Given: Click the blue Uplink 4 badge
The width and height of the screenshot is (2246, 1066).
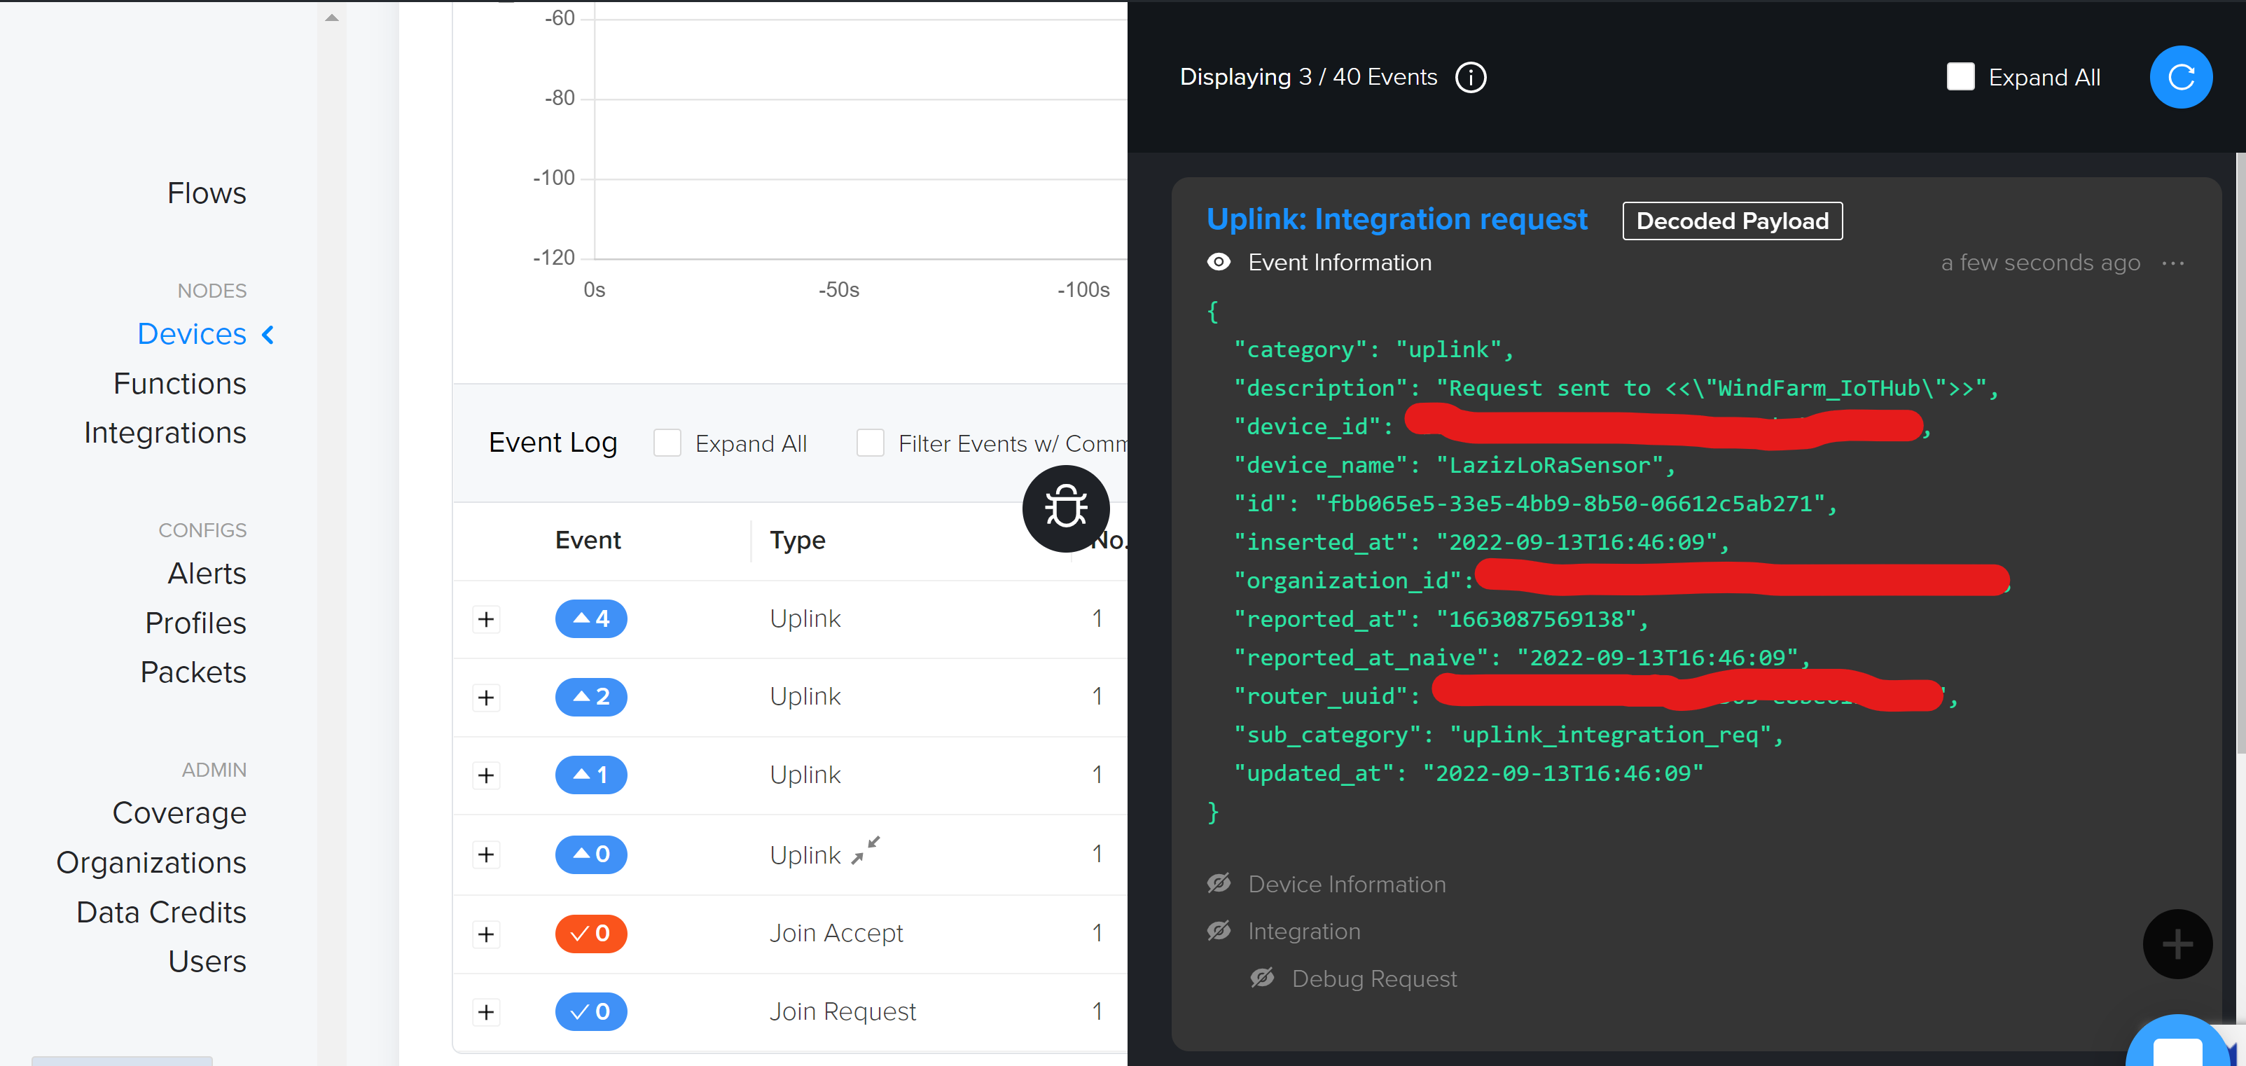Looking at the screenshot, I should point(590,619).
